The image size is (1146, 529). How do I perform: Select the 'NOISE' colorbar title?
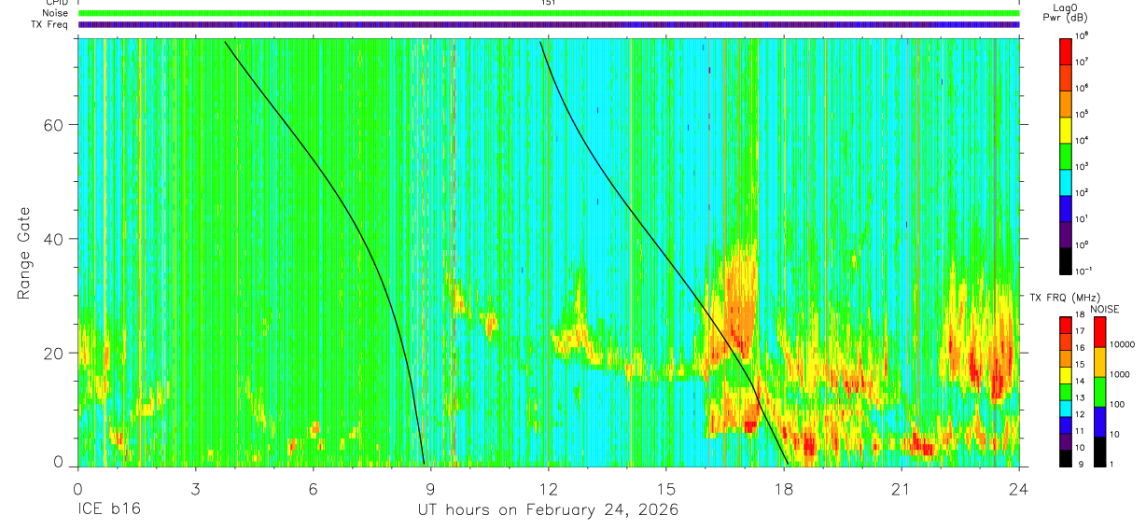coord(1104,308)
